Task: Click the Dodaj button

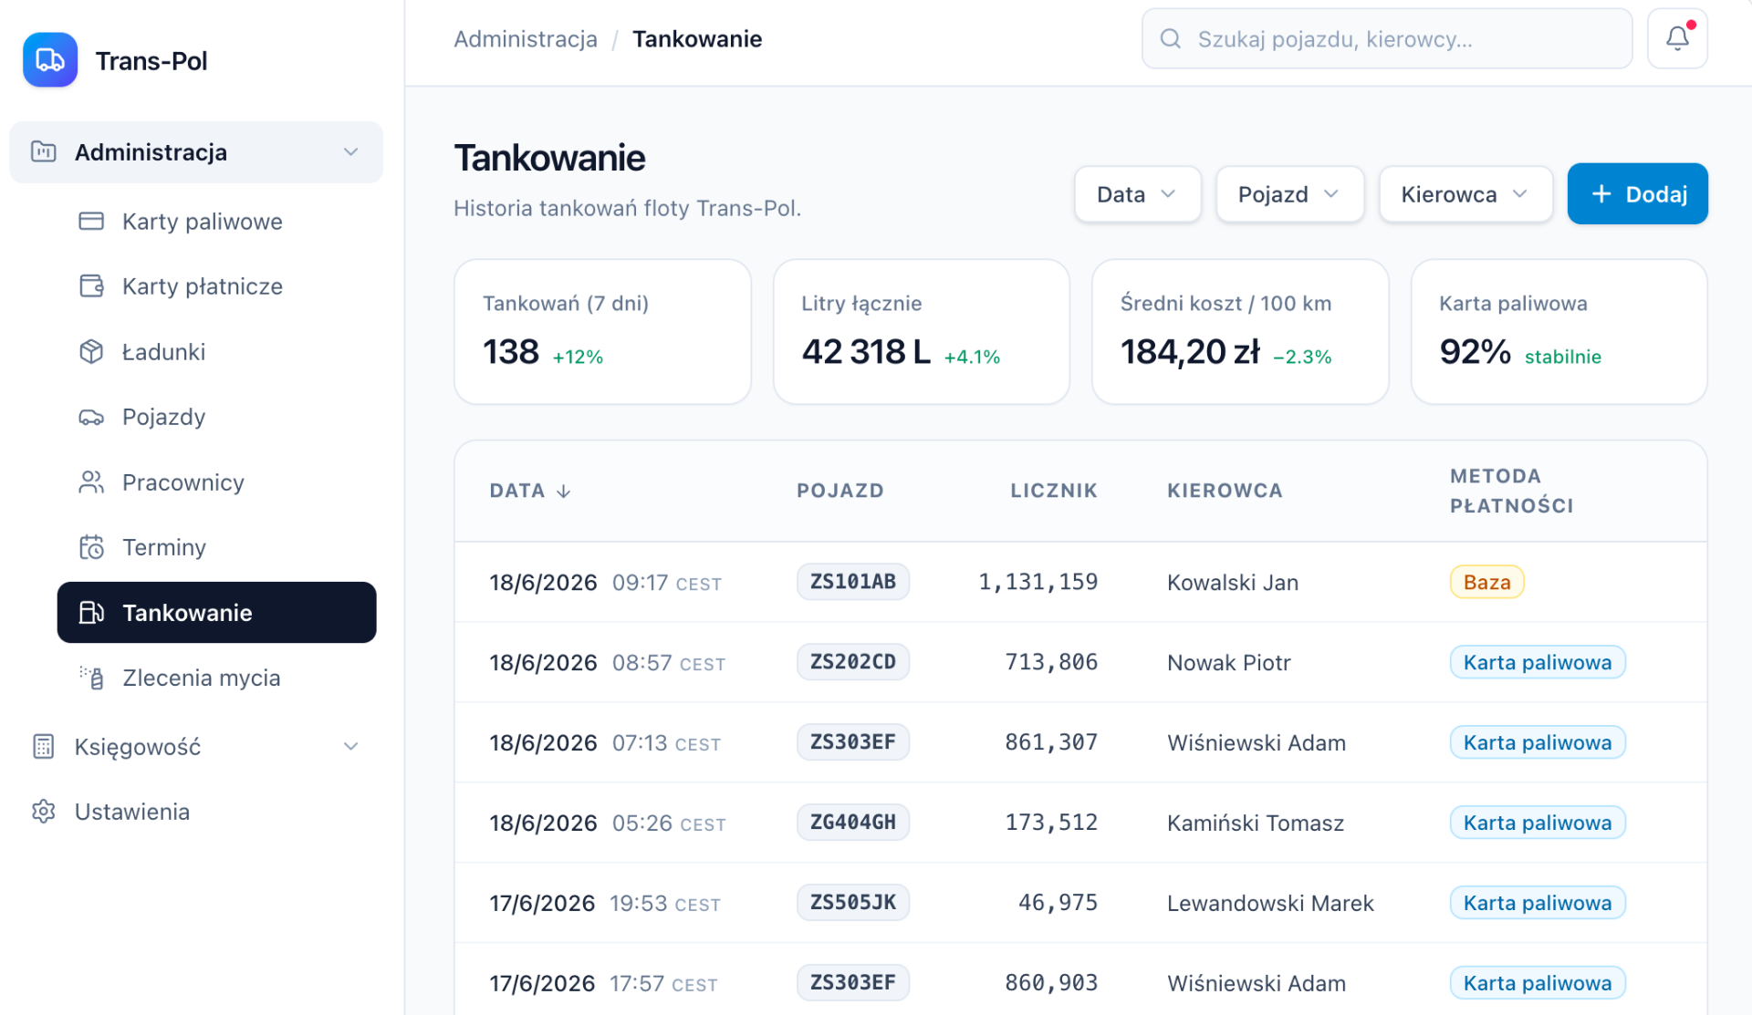Action: coord(1637,194)
